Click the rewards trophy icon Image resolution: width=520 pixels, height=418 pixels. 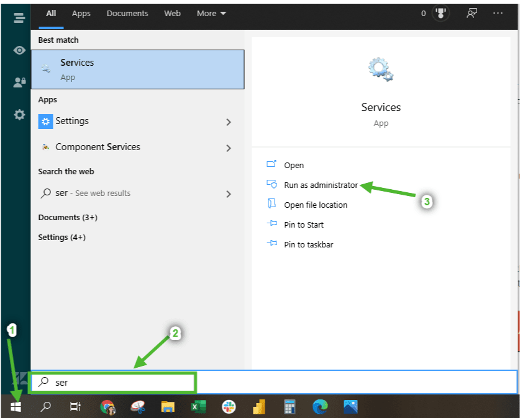point(440,13)
